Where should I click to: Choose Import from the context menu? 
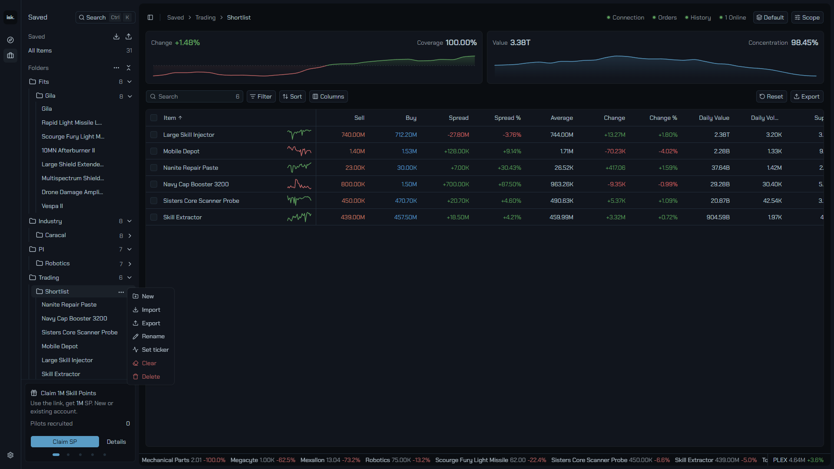click(151, 310)
